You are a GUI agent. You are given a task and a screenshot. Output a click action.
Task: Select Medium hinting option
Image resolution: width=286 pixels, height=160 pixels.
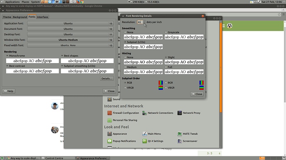pyautogui.click(x=125, y=67)
